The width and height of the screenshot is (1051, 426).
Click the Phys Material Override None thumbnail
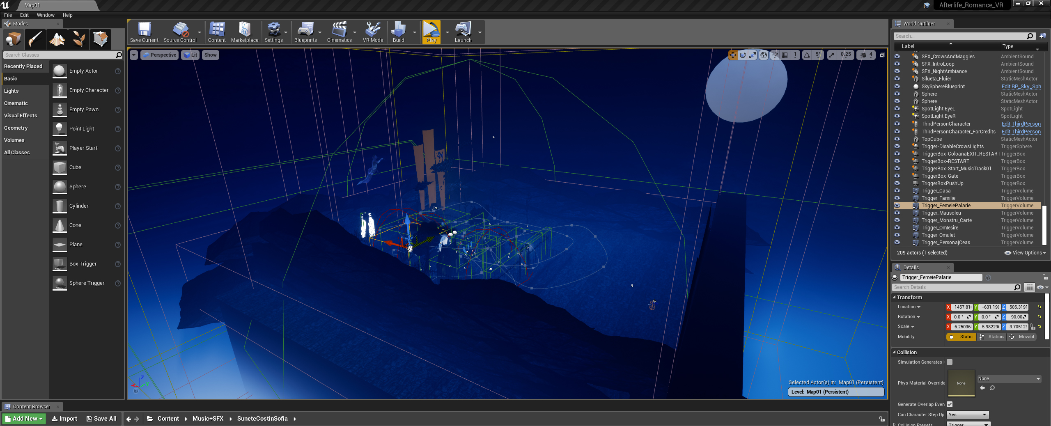click(x=961, y=383)
